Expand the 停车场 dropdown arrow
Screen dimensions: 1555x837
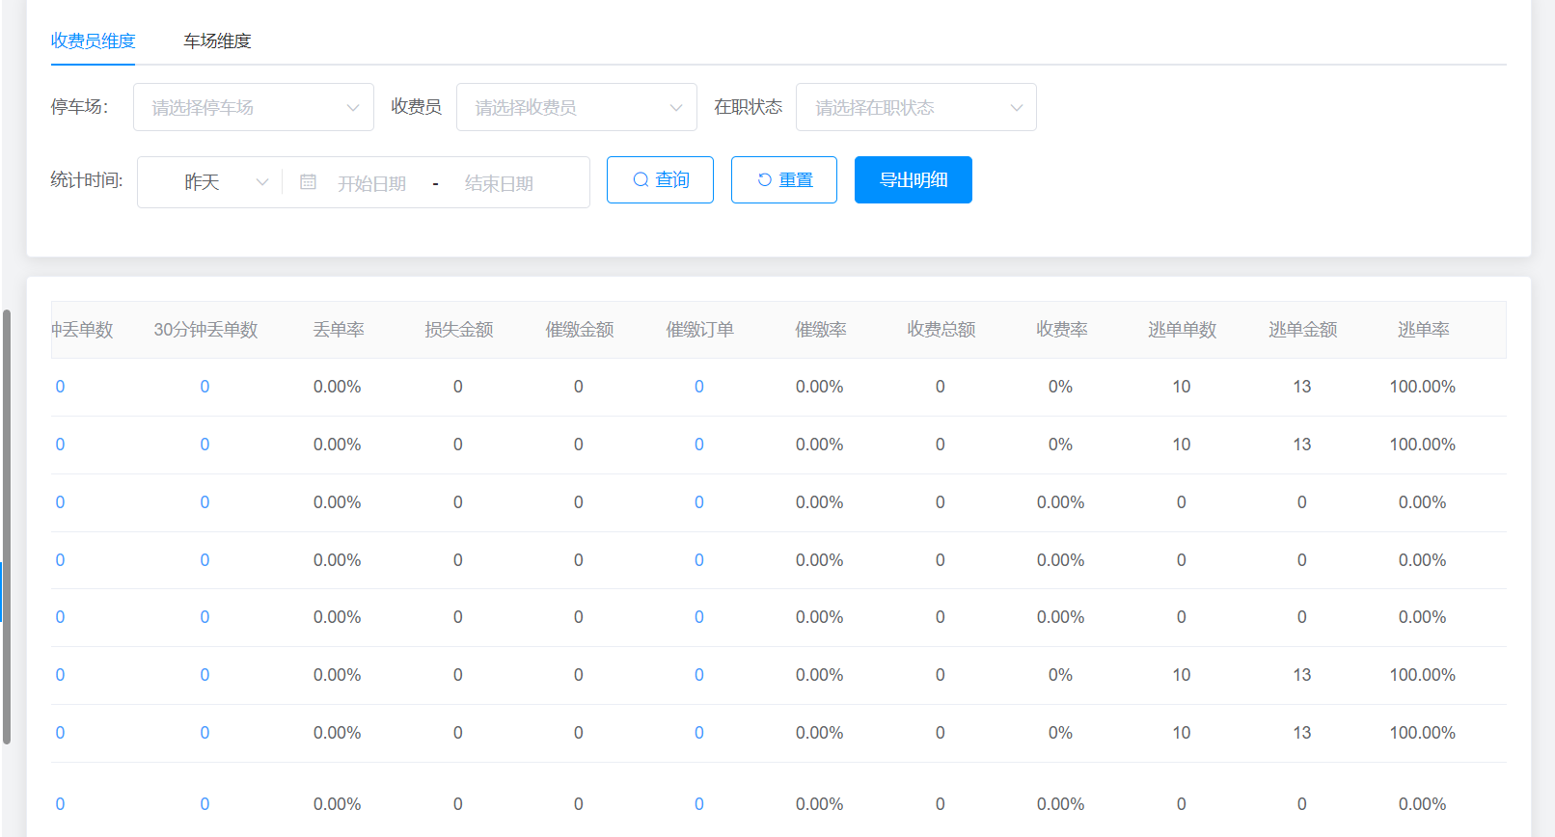pos(353,108)
